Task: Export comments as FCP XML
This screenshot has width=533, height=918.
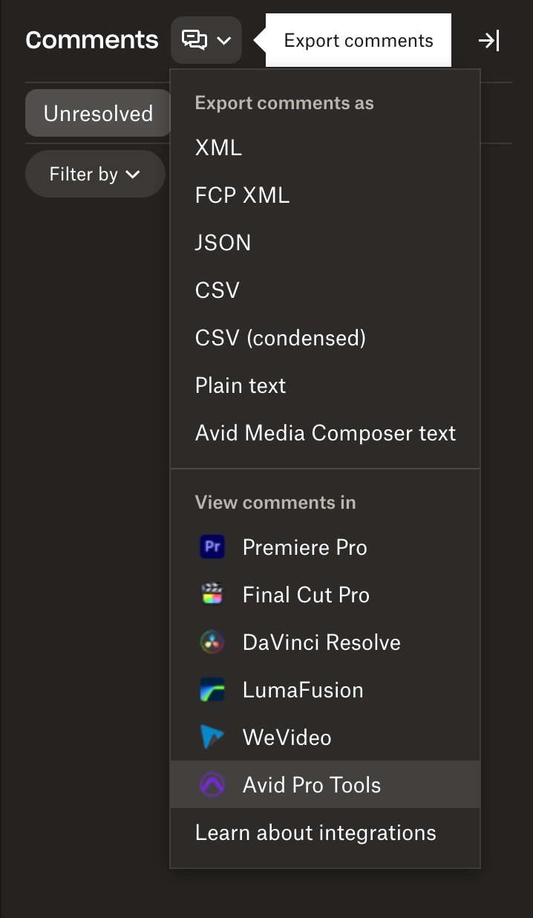Action: 242,195
